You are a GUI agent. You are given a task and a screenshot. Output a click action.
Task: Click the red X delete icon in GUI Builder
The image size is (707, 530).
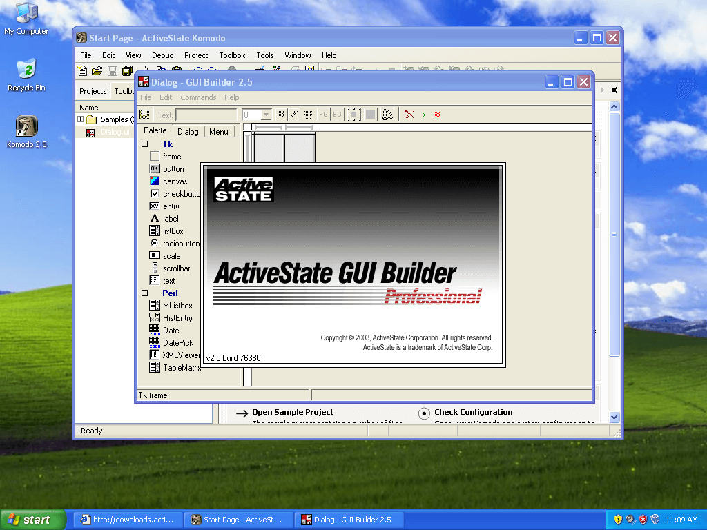pos(409,115)
